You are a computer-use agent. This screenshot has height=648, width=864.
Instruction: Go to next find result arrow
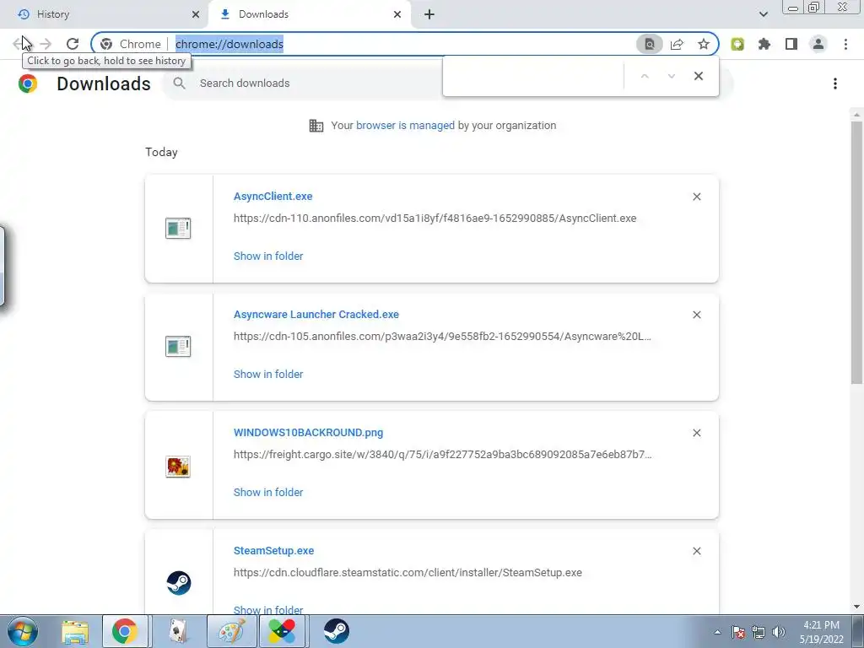tap(671, 76)
